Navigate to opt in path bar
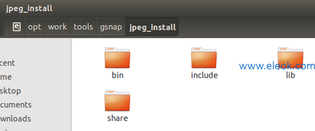The width and height of the screenshot is (315, 131). pos(35,27)
